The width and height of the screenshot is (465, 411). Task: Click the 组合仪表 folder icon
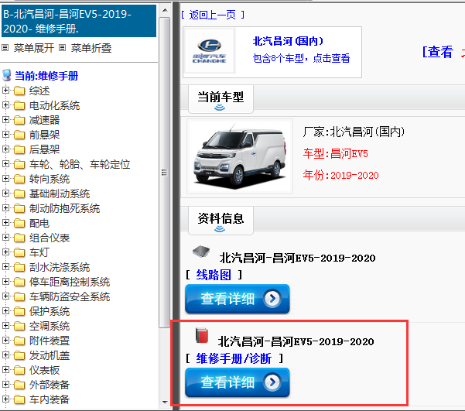coord(19,238)
